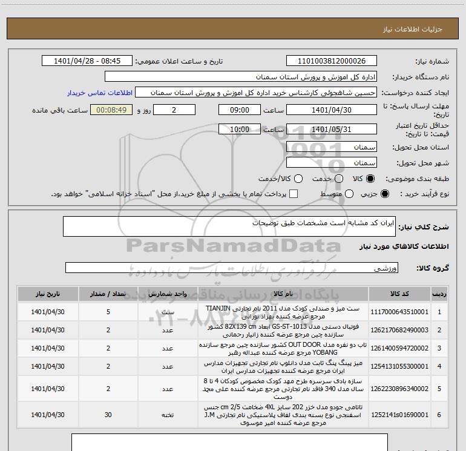Click the judo tatami 4XL item name
This screenshot has height=451, width=466.
283,415
